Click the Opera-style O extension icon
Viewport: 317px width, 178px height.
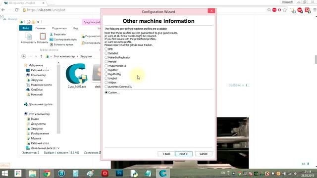[279, 10]
